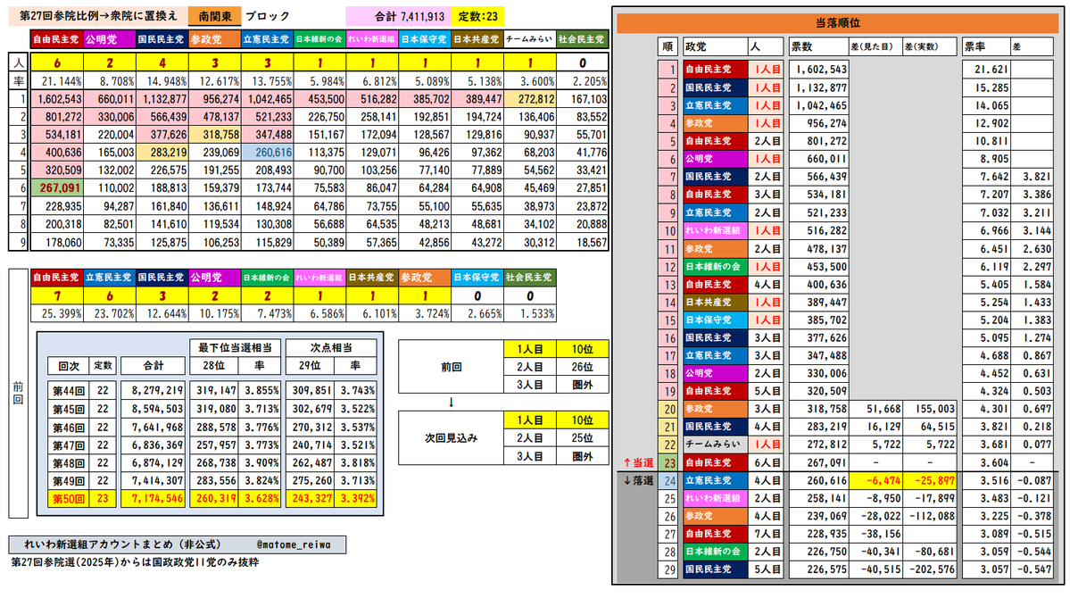Select the 26位 cell in 前回 box
Viewport: 1070px width, 598px height.
582,367
